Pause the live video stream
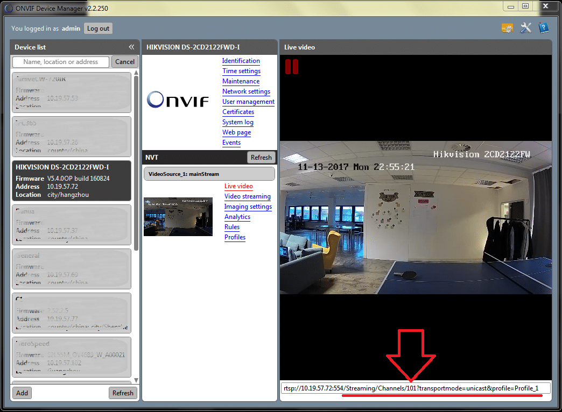This screenshot has height=412, width=562. tap(291, 67)
